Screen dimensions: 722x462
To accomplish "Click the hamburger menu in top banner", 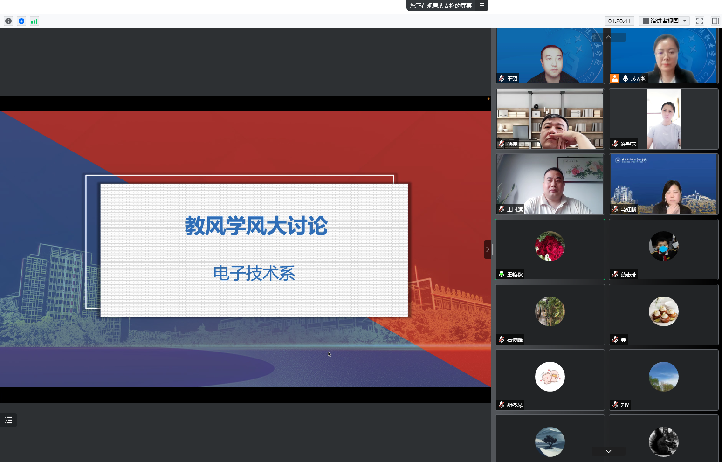I will [481, 6].
